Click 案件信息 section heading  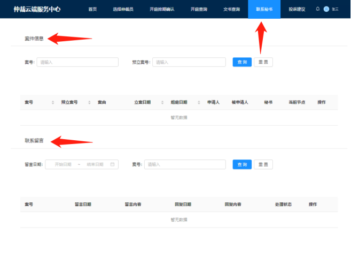pos(34,39)
